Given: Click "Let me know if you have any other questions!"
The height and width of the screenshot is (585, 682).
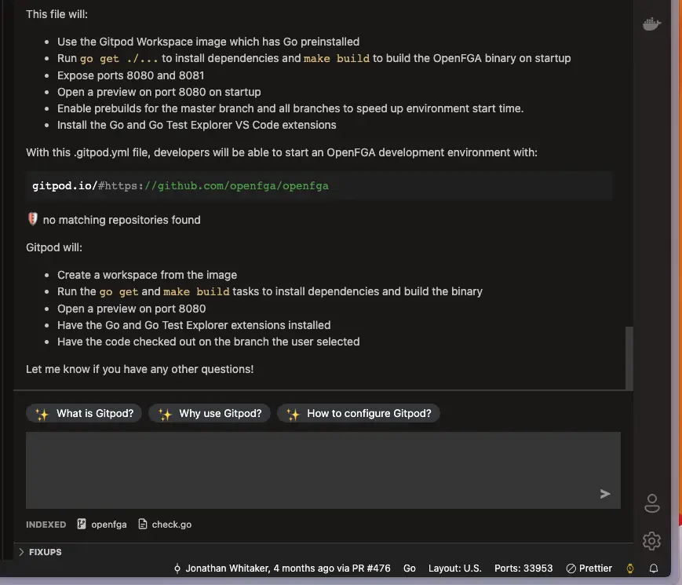Looking at the screenshot, I should pos(140,369).
